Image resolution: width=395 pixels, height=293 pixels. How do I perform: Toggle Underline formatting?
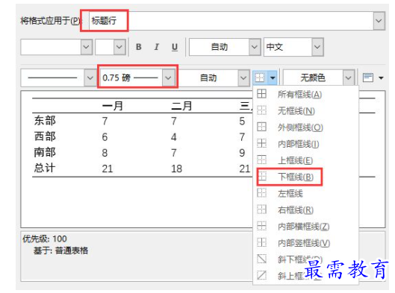click(x=175, y=47)
